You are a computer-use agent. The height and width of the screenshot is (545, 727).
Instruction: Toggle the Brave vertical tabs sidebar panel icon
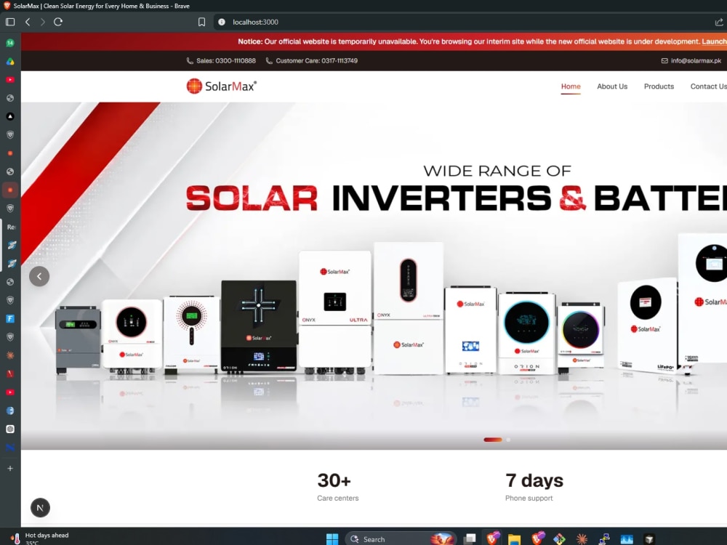coord(10,22)
